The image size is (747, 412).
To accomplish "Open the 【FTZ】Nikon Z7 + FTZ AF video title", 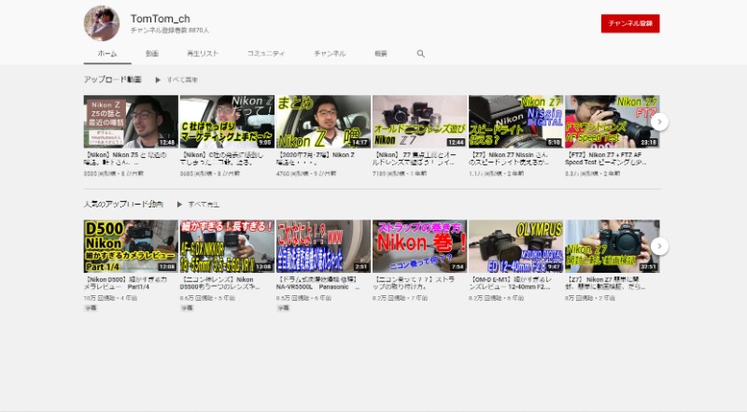I will 606,158.
